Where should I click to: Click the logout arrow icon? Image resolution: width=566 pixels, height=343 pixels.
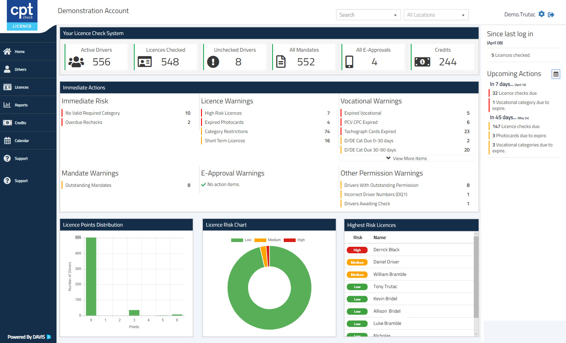tap(551, 15)
